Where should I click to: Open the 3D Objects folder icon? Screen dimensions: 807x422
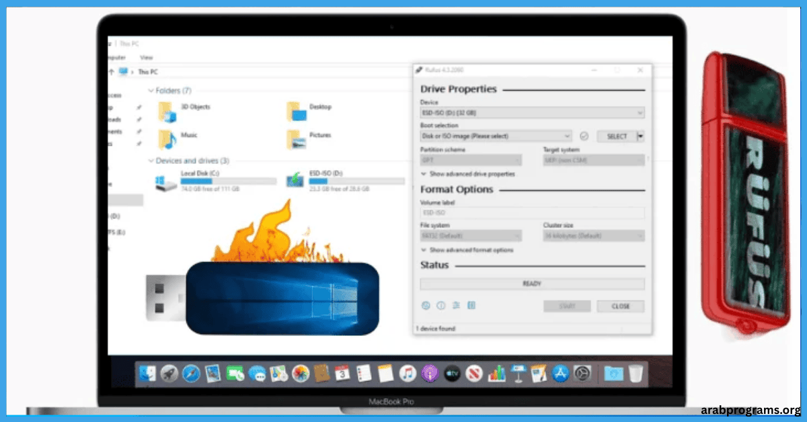tap(166, 111)
